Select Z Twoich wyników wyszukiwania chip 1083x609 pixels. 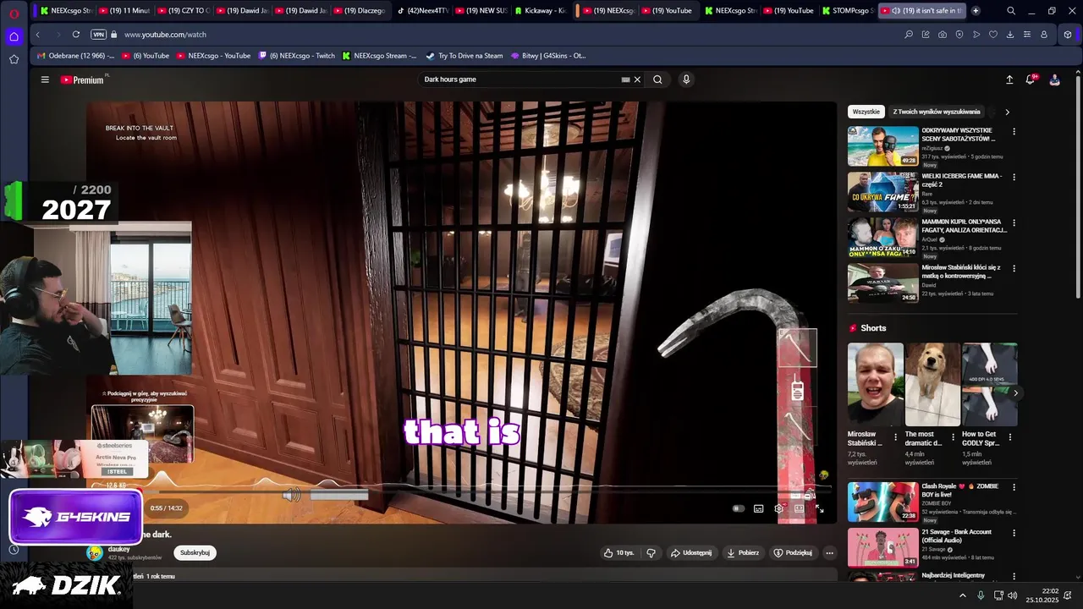[x=937, y=112]
